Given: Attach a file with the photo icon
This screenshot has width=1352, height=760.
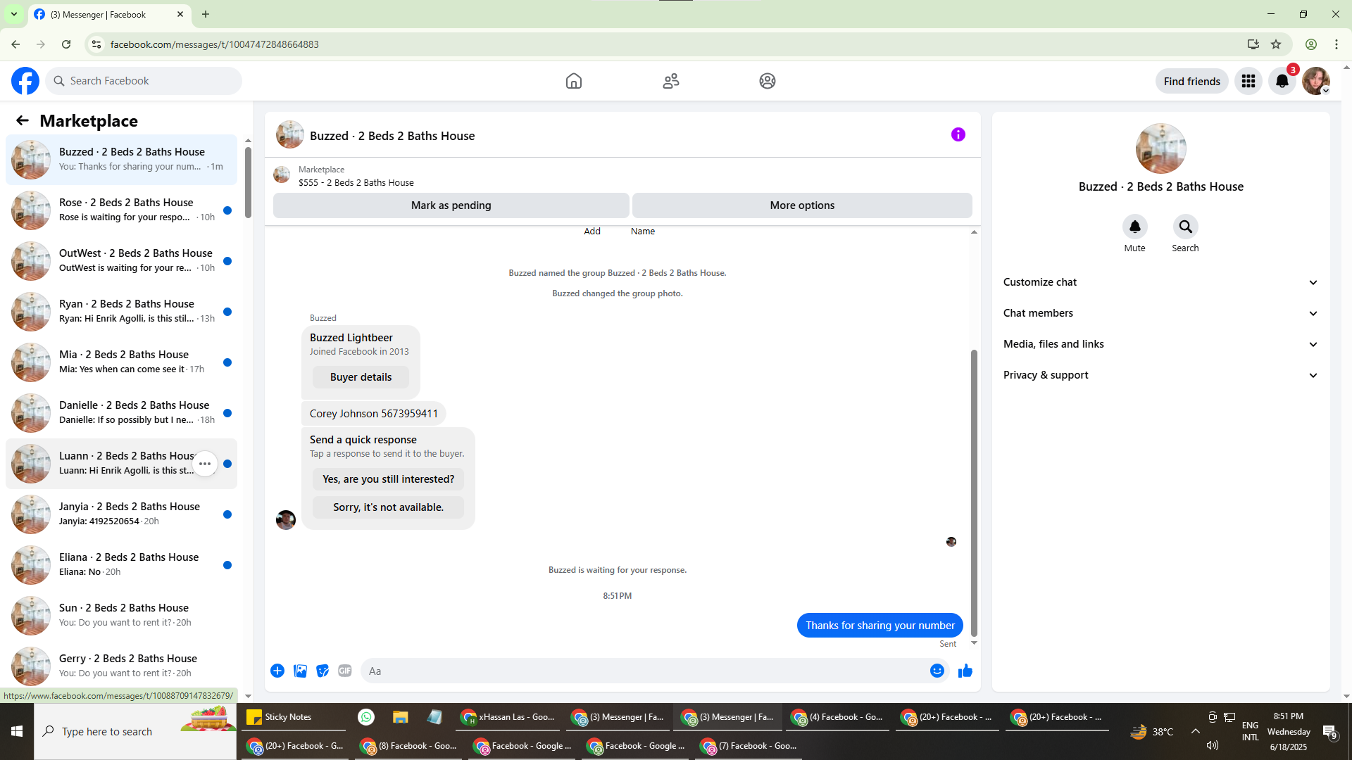Looking at the screenshot, I should (300, 671).
